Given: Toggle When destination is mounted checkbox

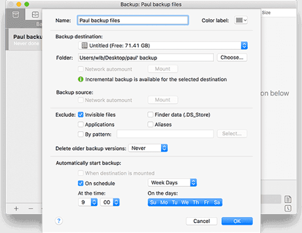Looking at the screenshot, I should coord(81,173).
